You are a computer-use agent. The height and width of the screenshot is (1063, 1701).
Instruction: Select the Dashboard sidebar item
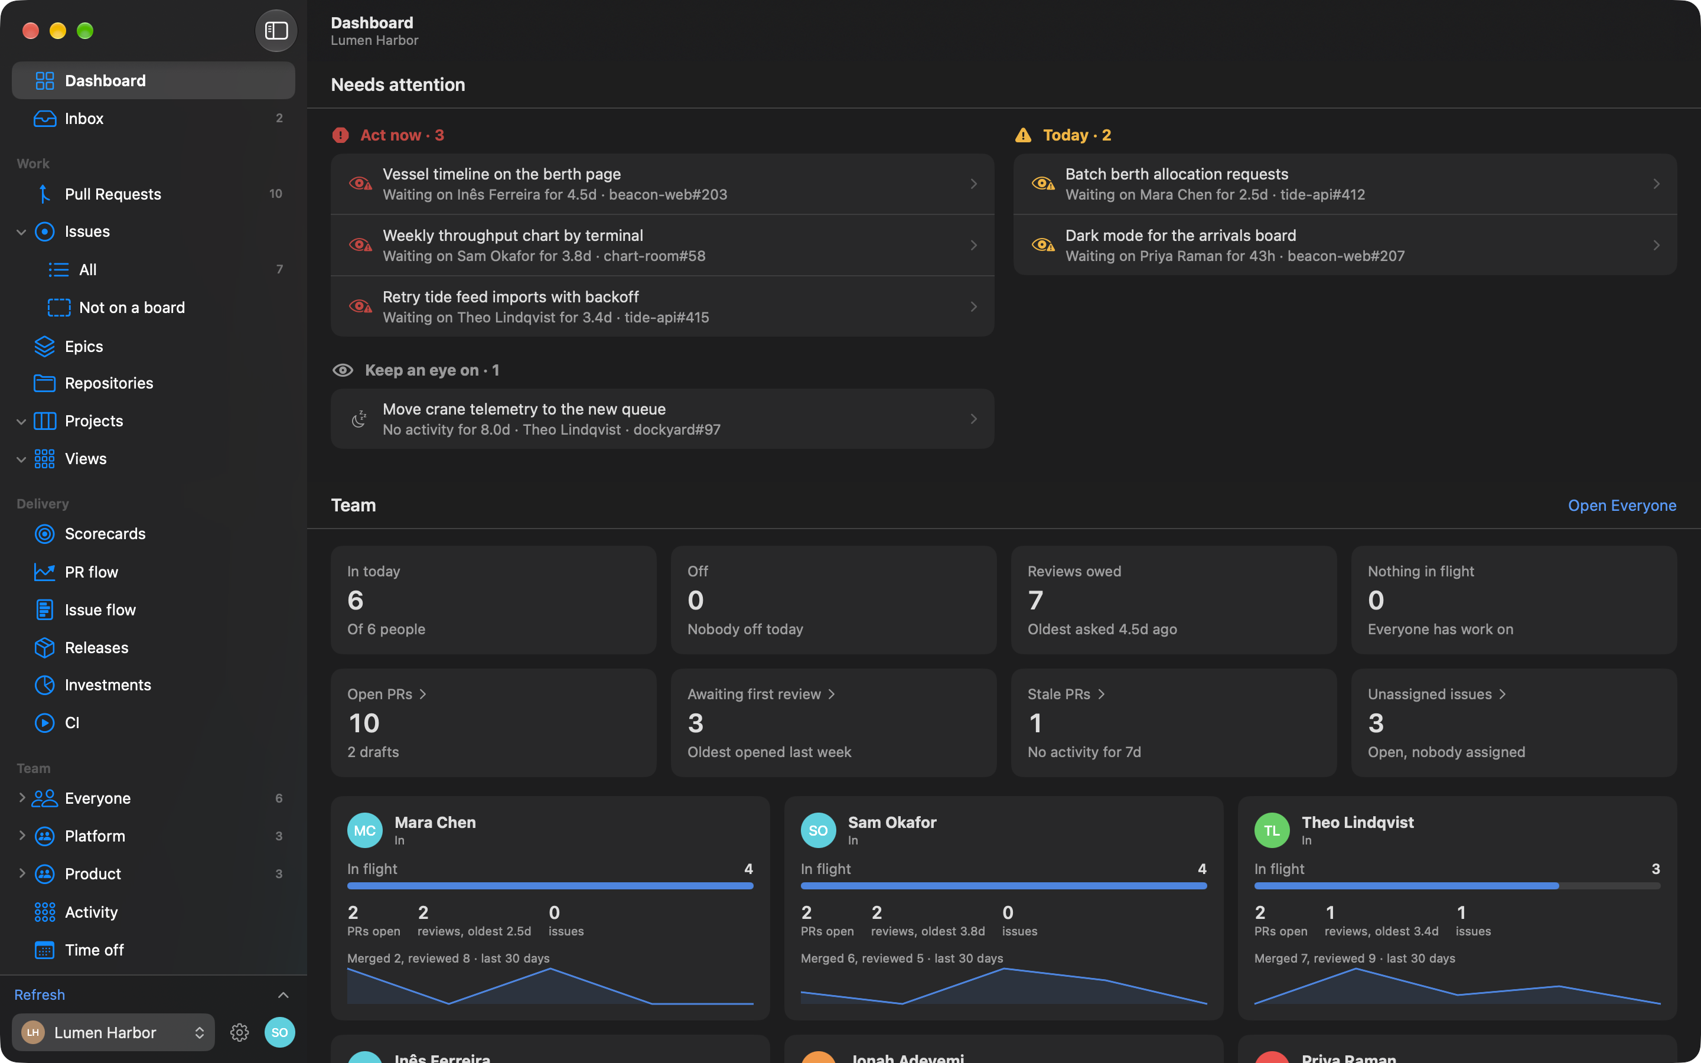(x=153, y=81)
